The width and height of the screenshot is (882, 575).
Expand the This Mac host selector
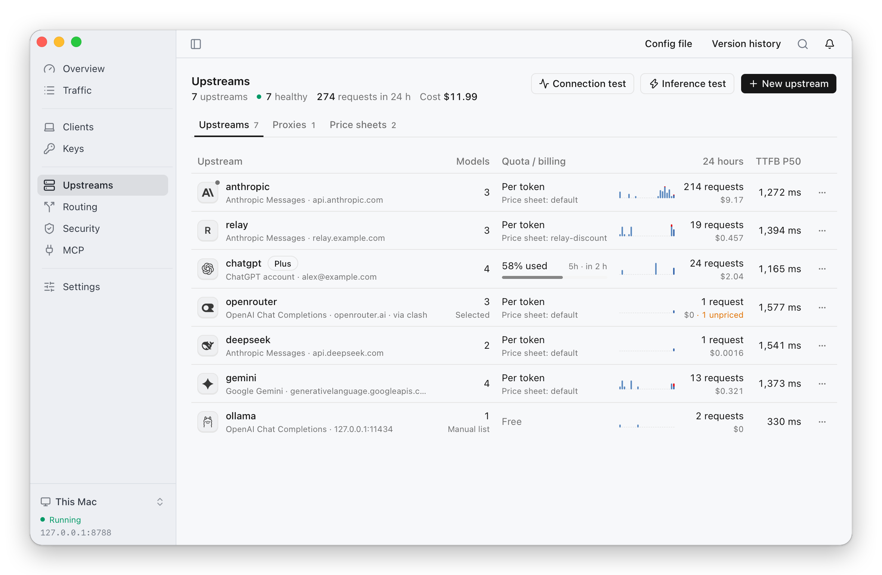tap(102, 502)
